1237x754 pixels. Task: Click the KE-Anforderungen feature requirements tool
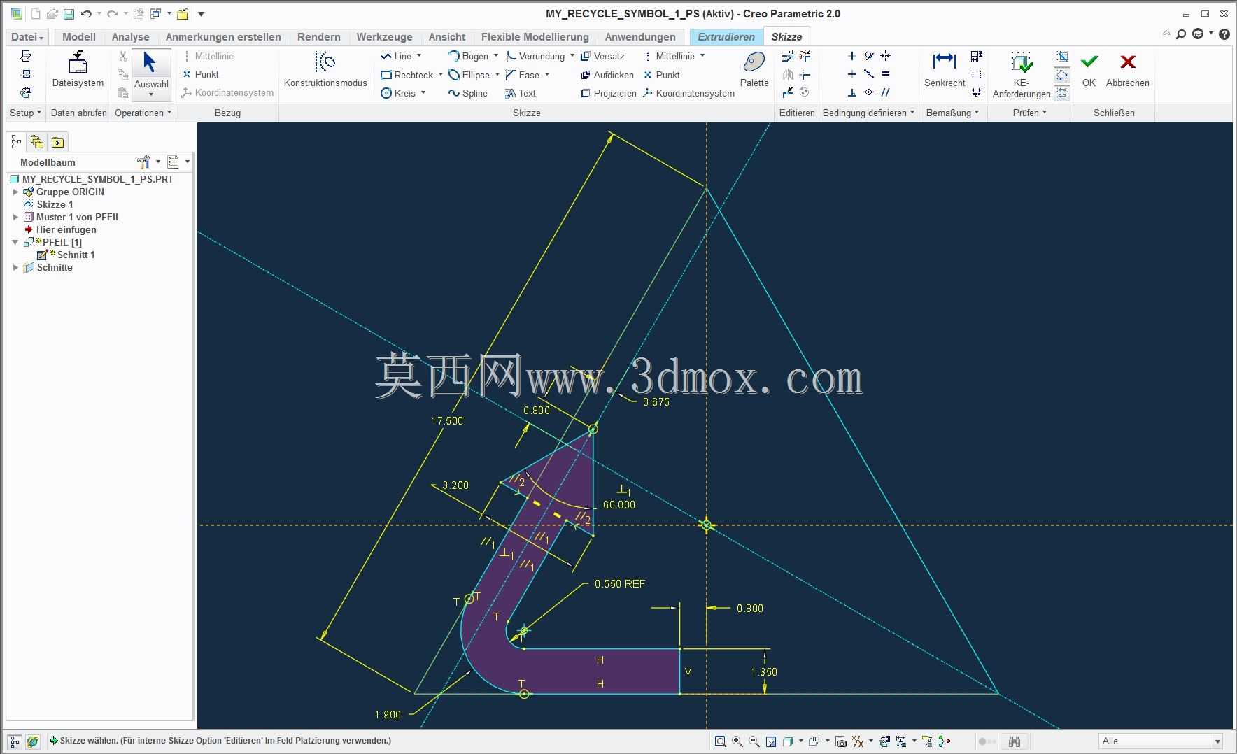pyautogui.click(x=1022, y=74)
